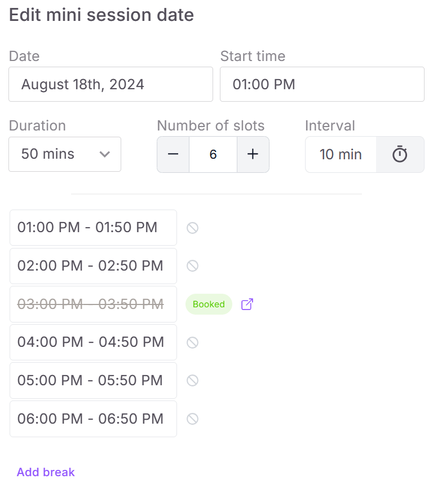Click the 10 min interval field
Image resolution: width=433 pixels, height=492 pixels.
tap(341, 154)
